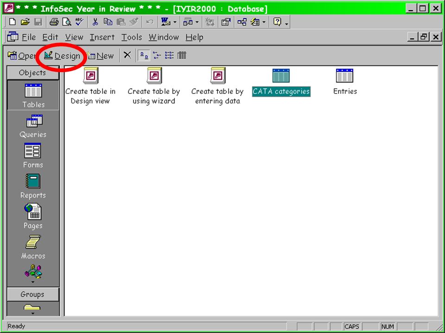Click the NUM status bar indicator
This screenshot has height=333, width=445.
[388, 327]
